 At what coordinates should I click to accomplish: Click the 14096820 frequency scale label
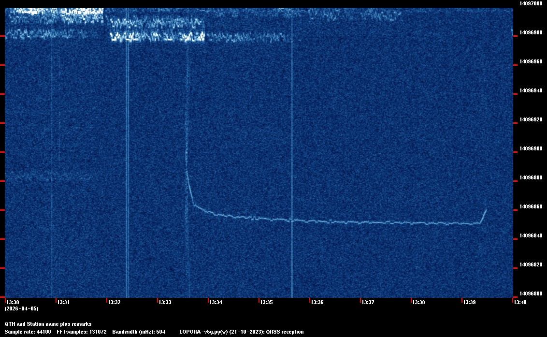(531, 264)
